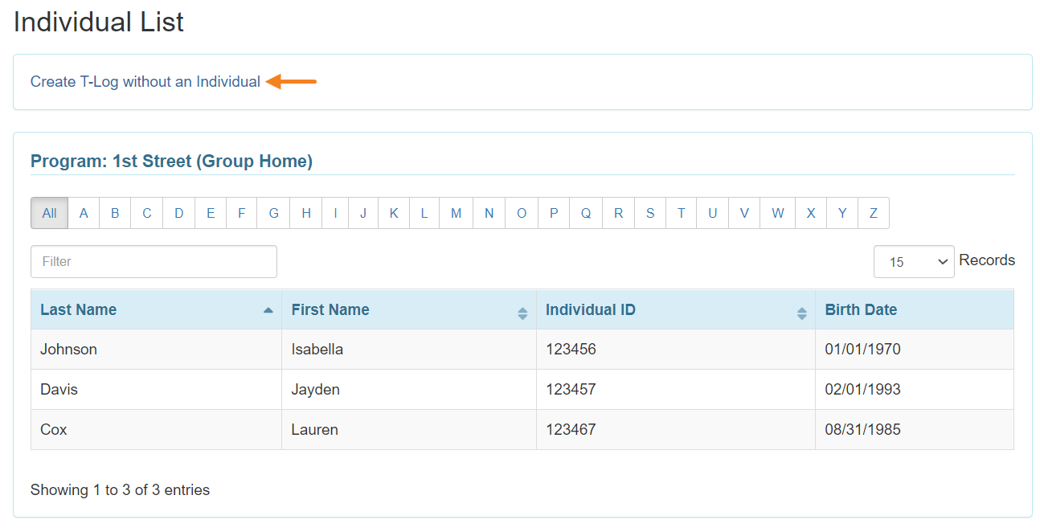This screenshot has width=1040, height=528.
Task: Filter individuals by letter J
Action: pyautogui.click(x=362, y=213)
